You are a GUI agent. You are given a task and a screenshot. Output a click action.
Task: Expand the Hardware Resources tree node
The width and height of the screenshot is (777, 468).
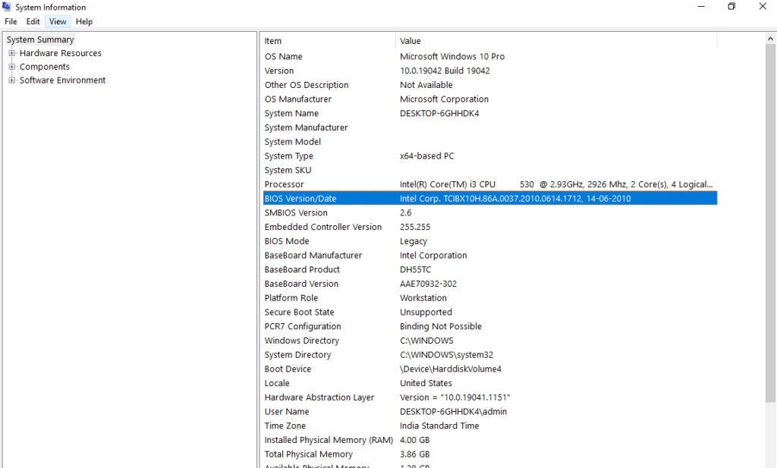pyautogui.click(x=12, y=54)
